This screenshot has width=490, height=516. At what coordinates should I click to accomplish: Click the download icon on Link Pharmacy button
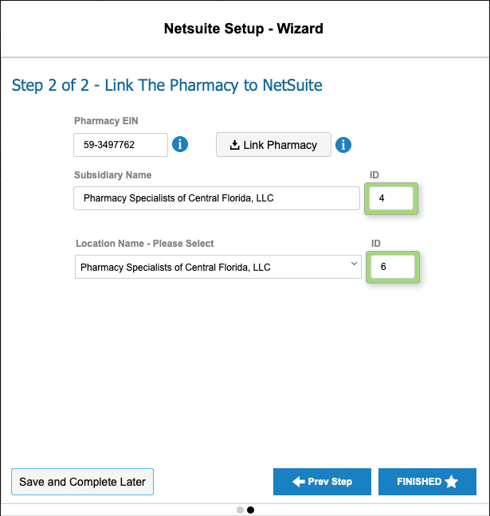pos(234,145)
